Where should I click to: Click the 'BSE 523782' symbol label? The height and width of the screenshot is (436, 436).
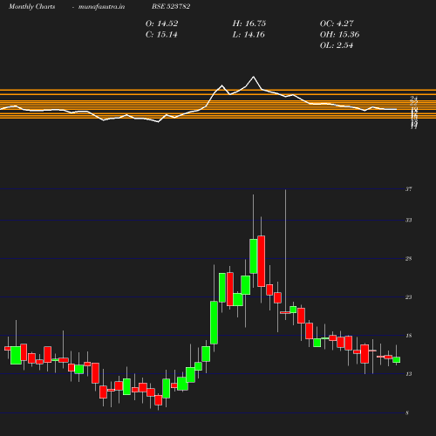click(x=171, y=7)
